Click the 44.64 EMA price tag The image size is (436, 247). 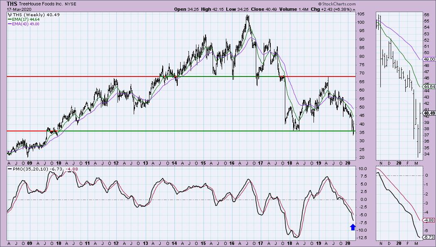pyautogui.click(x=429, y=86)
